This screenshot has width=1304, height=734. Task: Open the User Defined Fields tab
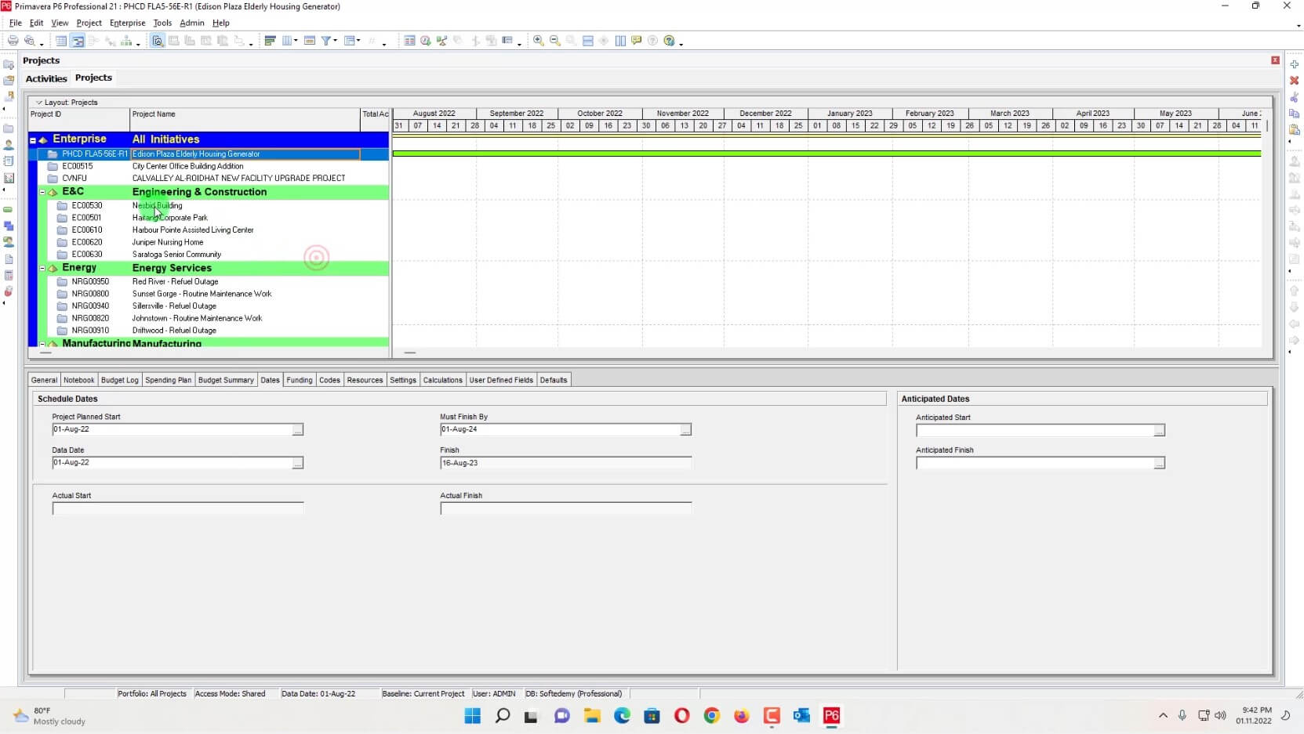pyautogui.click(x=501, y=380)
